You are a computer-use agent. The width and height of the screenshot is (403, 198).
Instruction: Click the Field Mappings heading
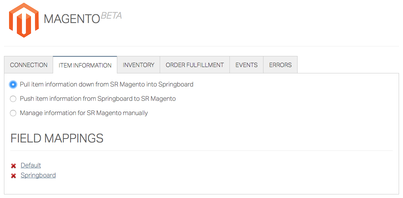(57, 138)
